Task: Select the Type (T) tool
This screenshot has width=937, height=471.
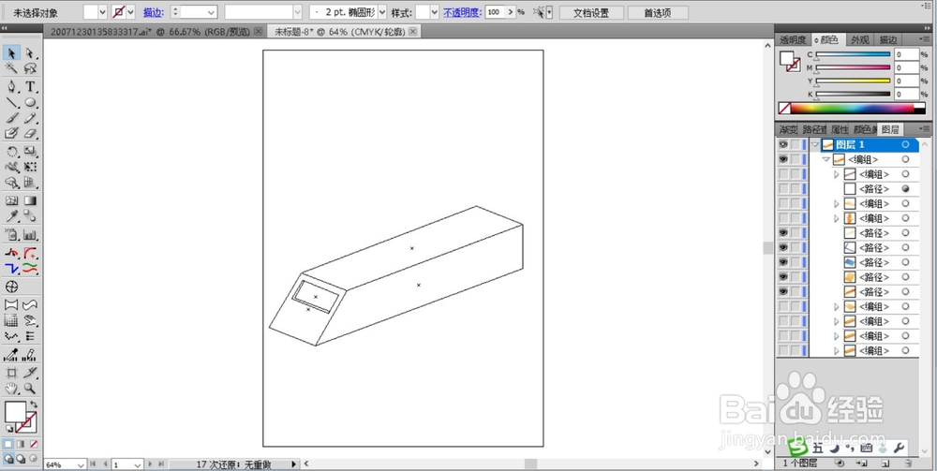Action: [30, 86]
